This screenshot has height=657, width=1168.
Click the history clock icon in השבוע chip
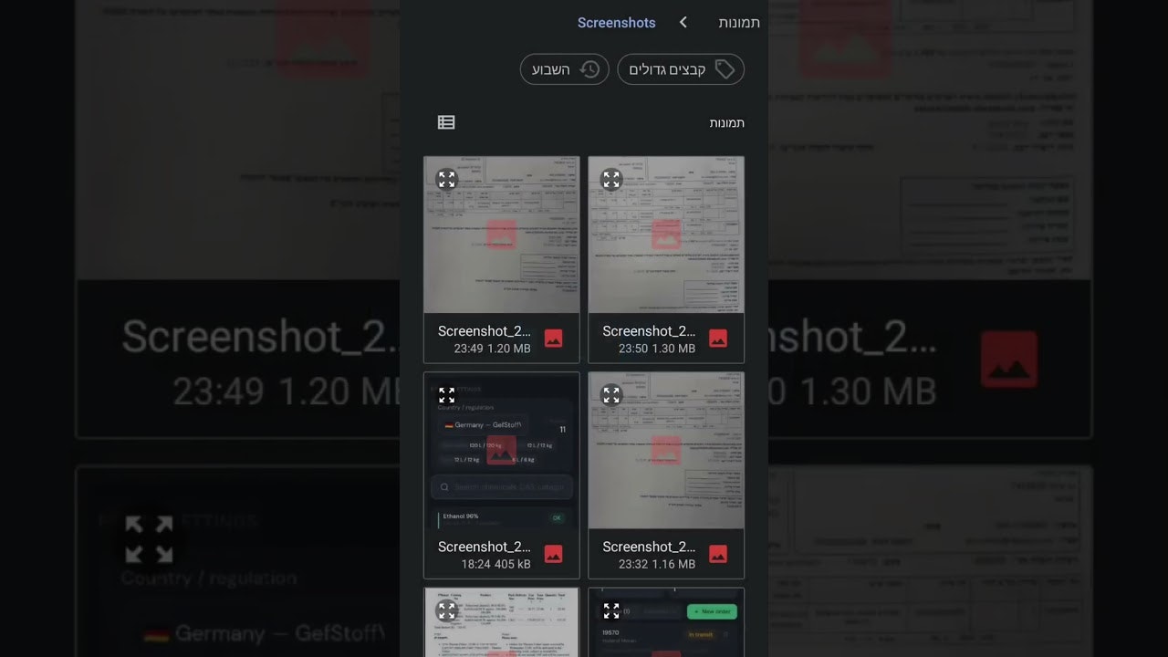tap(590, 69)
